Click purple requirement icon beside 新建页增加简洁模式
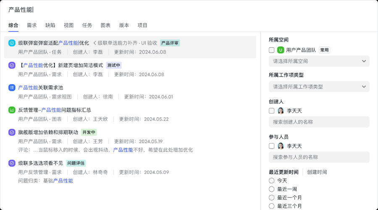 (12, 65)
